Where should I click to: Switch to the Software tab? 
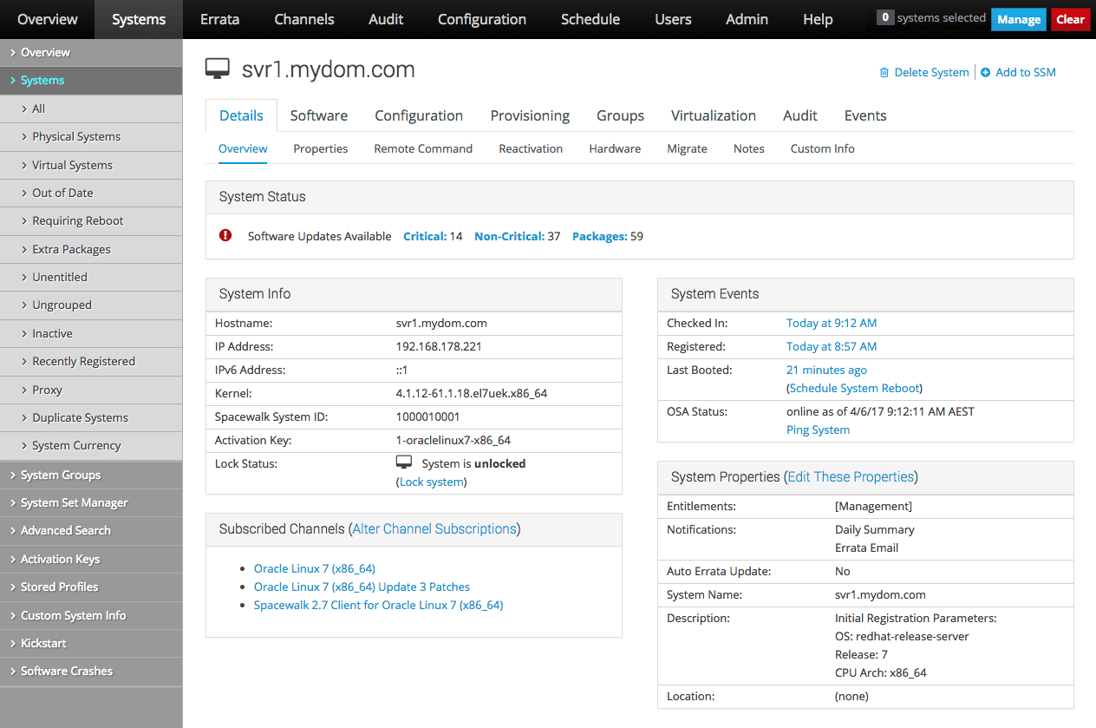tap(319, 115)
